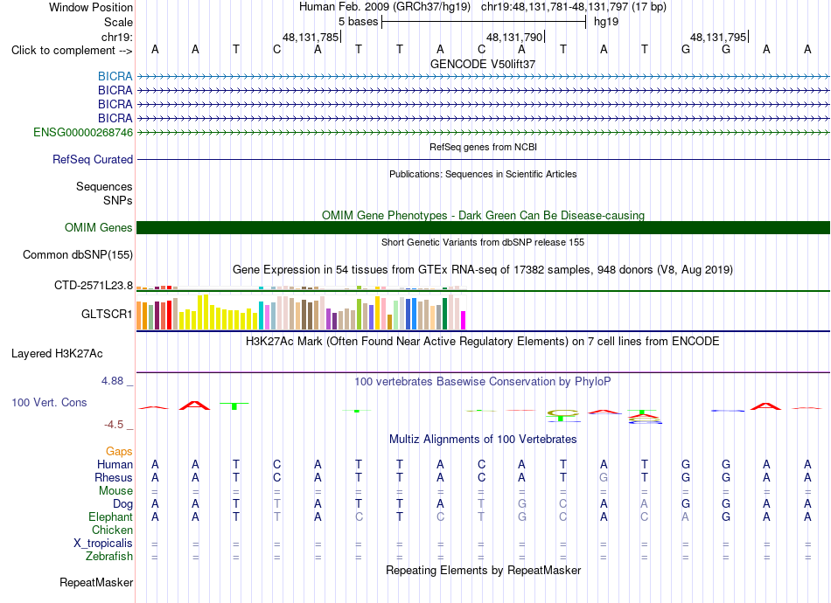Click the Rhesus alignment row label
This screenshot has height=603, width=831.
click(114, 477)
